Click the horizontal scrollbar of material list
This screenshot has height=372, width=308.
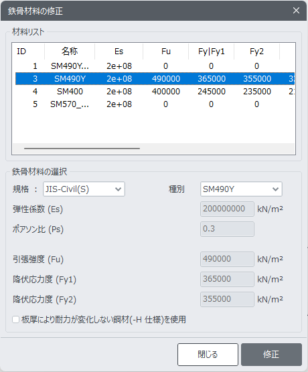coord(82,149)
